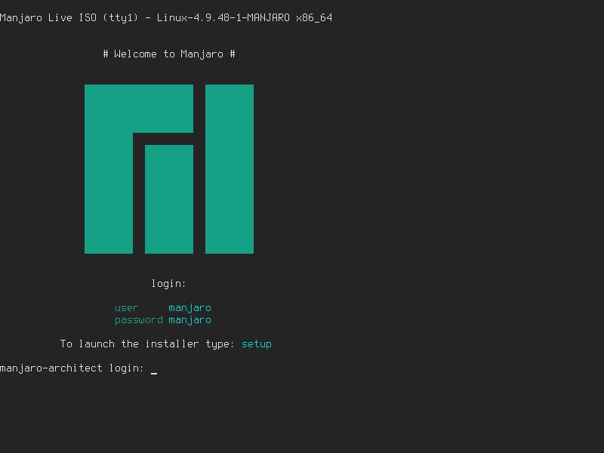The image size is (604, 453).
Task: Select the teal 'setup' command text
Action: (257, 344)
